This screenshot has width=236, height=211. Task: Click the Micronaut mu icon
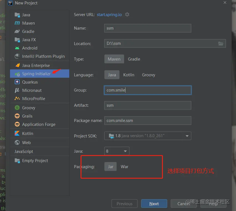17,90
